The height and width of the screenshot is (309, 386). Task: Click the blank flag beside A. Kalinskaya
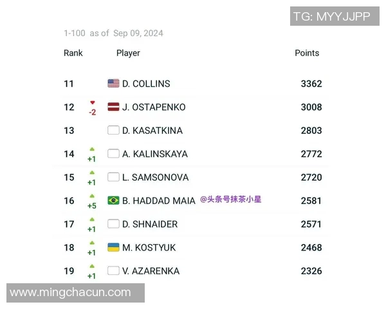tap(113, 154)
